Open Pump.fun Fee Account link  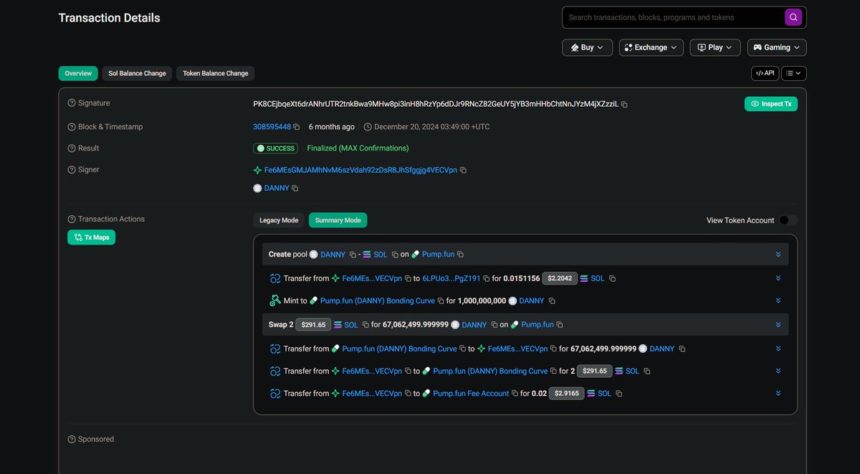pos(471,394)
